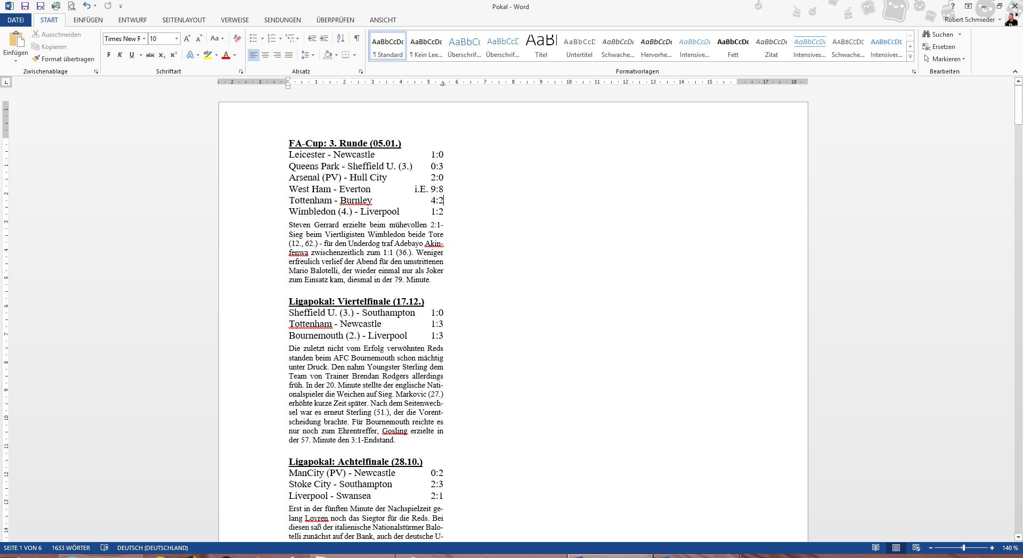Image resolution: width=1023 pixels, height=558 pixels.
Task: Zoom in with the plus button
Action: pyautogui.click(x=992, y=548)
